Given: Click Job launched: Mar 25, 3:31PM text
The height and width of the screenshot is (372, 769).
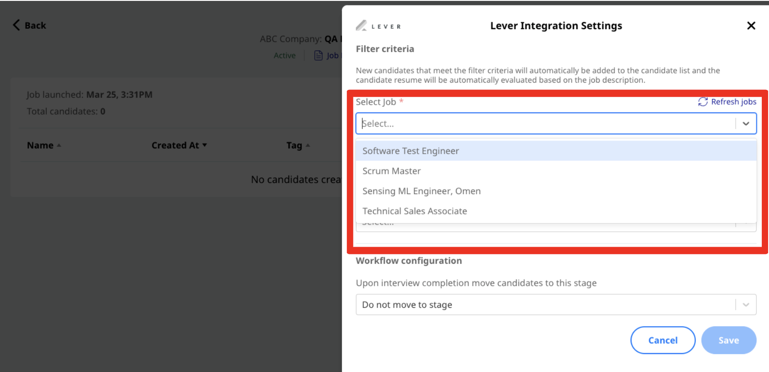Looking at the screenshot, I should (89, 95).
